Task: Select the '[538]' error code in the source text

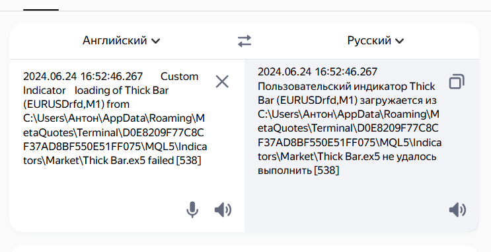Action: pyautogui.click(x=189, y=161)
